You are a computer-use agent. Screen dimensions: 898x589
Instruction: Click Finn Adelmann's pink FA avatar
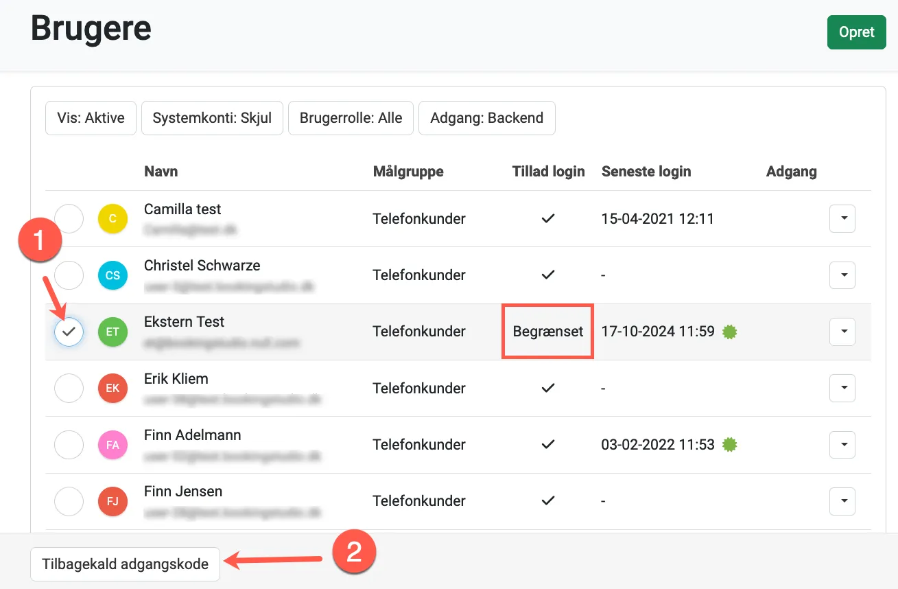pyautogui.click(x=113, y=444)
